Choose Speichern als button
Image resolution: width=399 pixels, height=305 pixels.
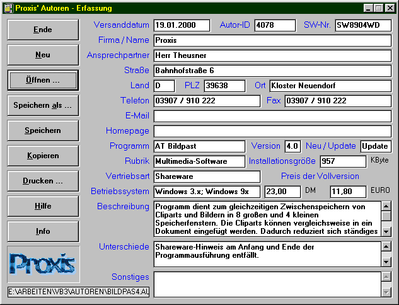[43, 105]
